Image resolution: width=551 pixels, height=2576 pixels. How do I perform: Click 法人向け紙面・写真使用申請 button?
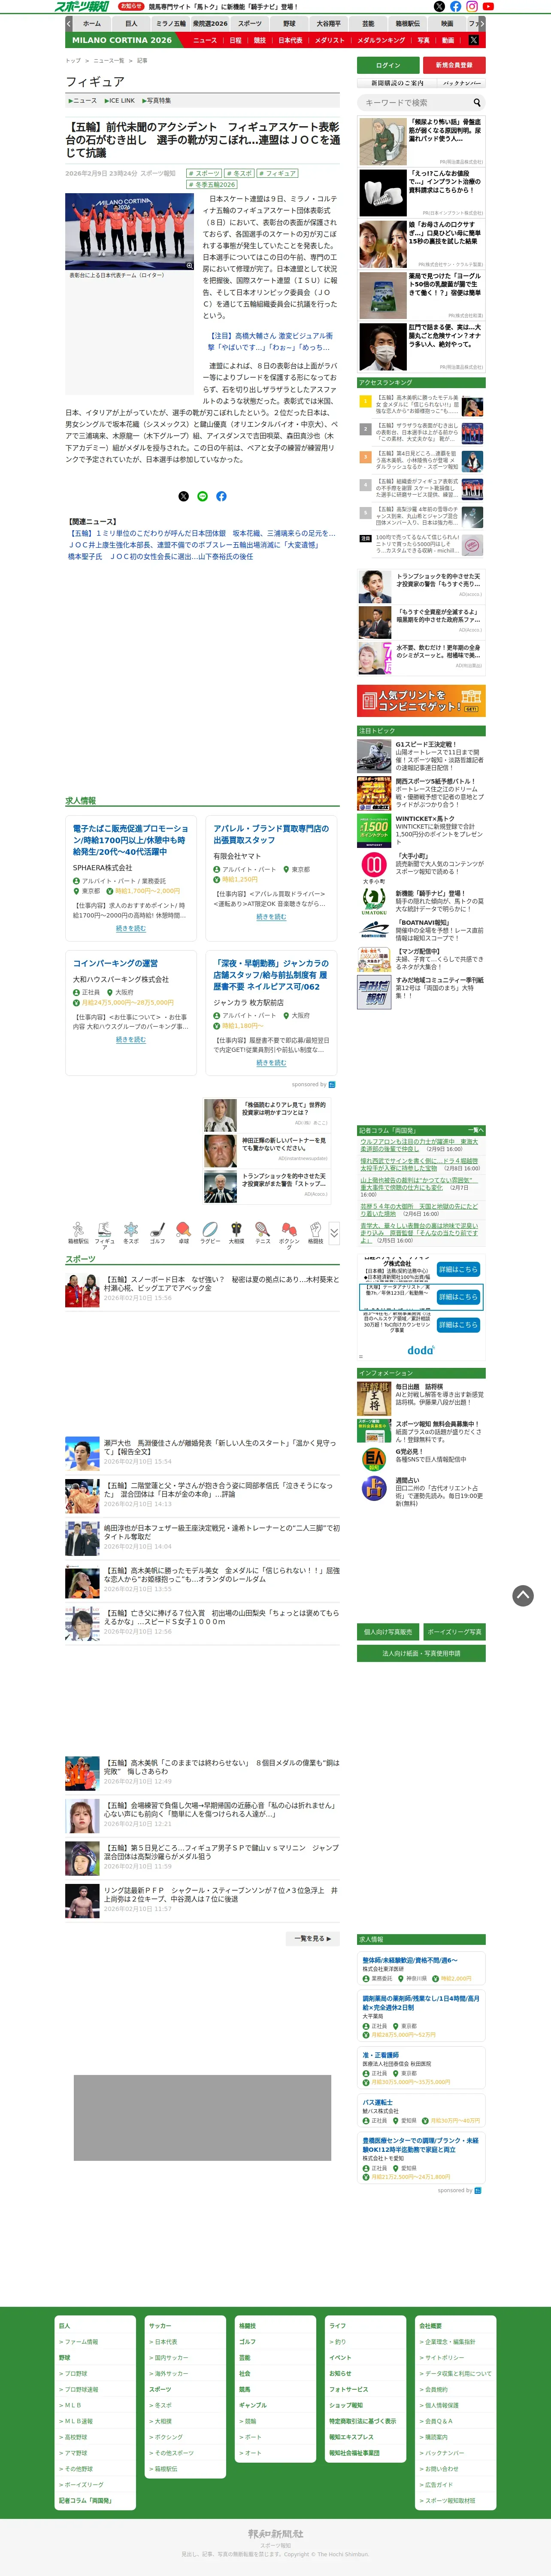point(421,1653)
